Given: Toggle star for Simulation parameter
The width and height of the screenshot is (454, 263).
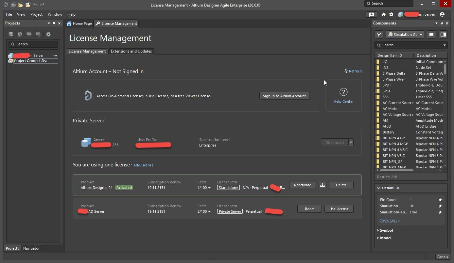Looking at the screenshot, I should 440,206.
